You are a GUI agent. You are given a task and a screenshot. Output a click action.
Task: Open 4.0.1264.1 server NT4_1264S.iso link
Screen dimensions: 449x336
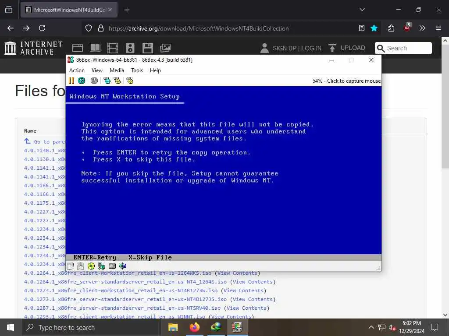click(125, 282)
